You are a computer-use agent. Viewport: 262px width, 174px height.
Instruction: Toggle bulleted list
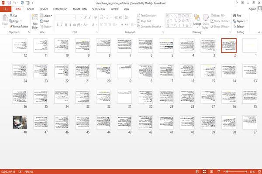tap(102, 17)
